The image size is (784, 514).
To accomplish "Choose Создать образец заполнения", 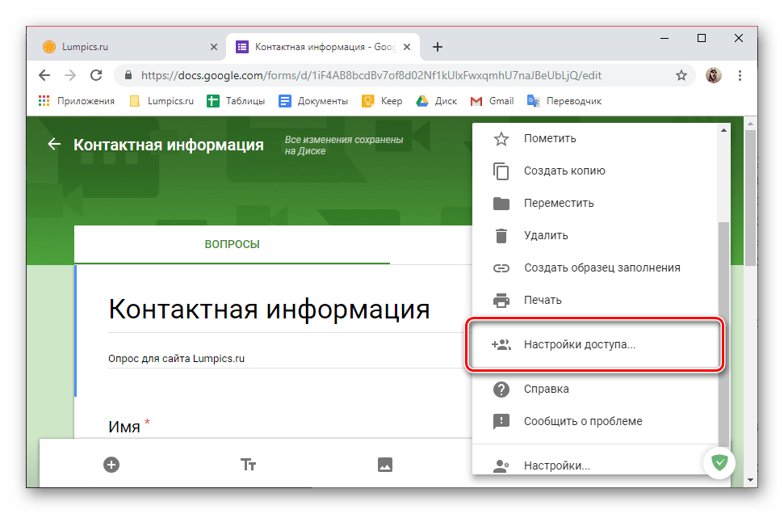I will [595, 268].
